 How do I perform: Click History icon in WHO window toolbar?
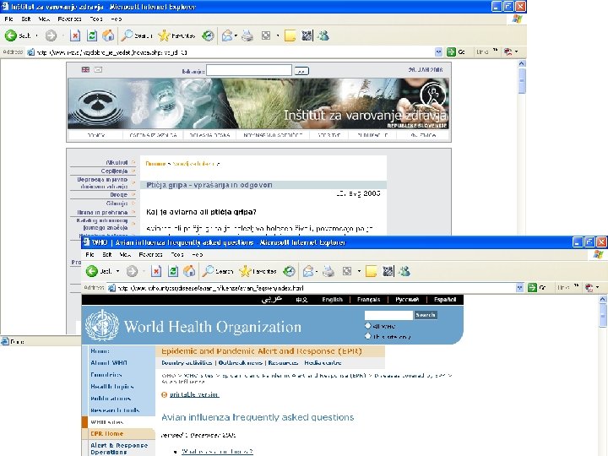point(290,271)
